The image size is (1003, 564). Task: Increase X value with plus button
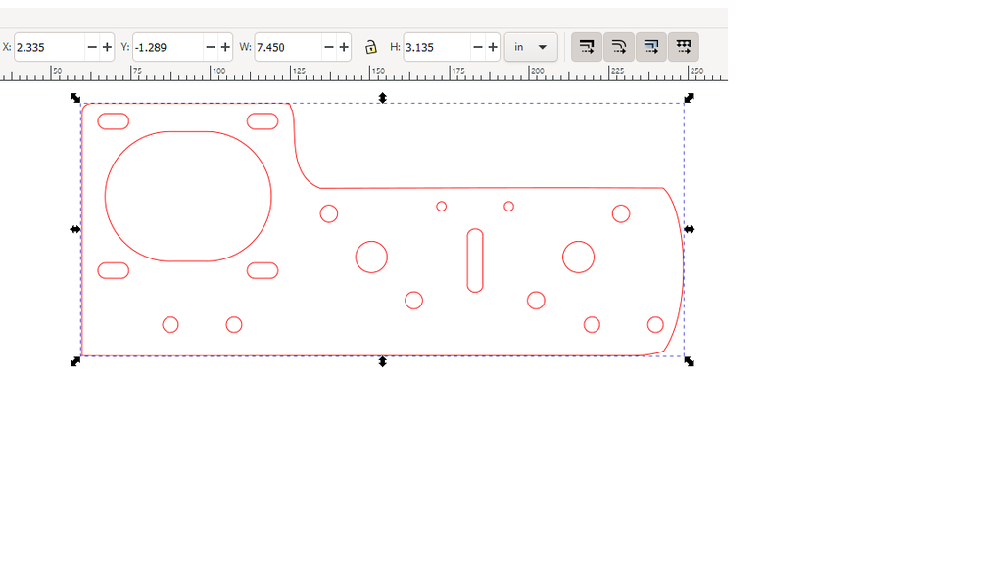coord(108,47)
